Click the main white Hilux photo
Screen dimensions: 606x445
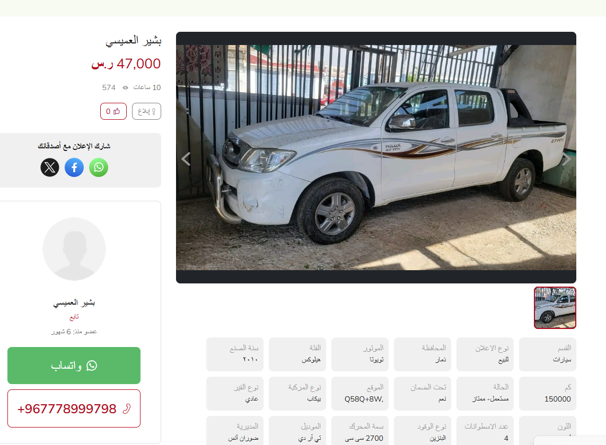(376, 158)
